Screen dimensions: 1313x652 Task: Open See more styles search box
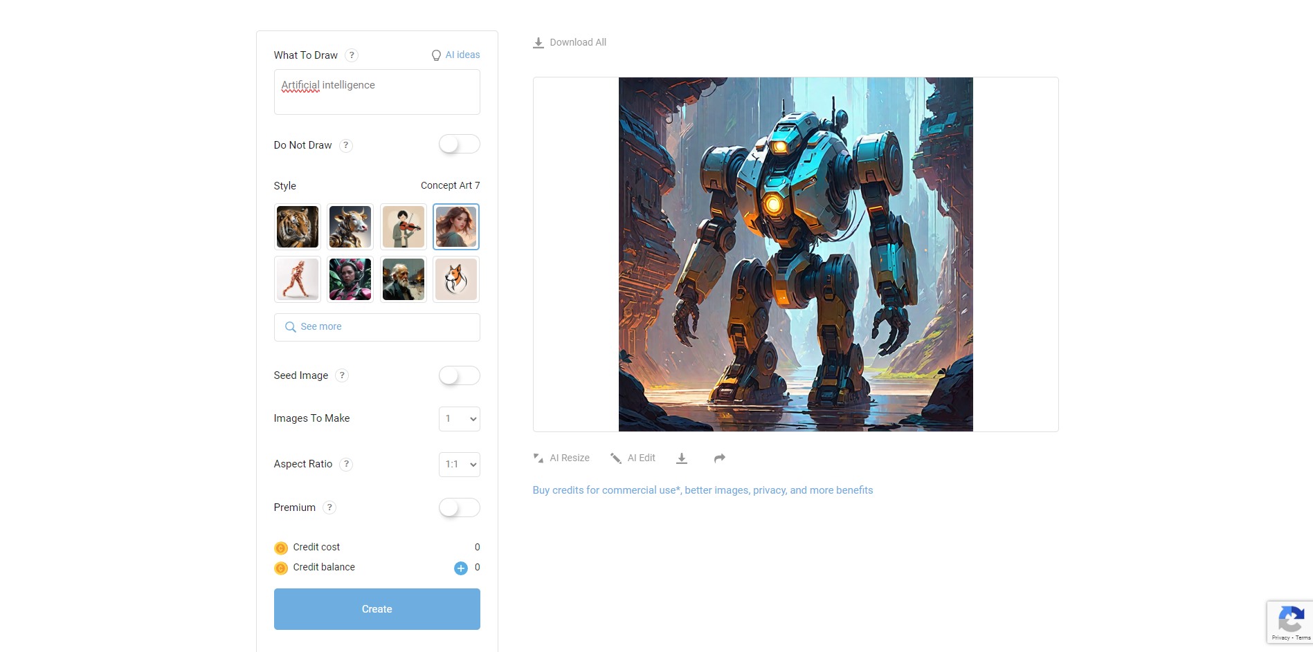pos(377,327)
